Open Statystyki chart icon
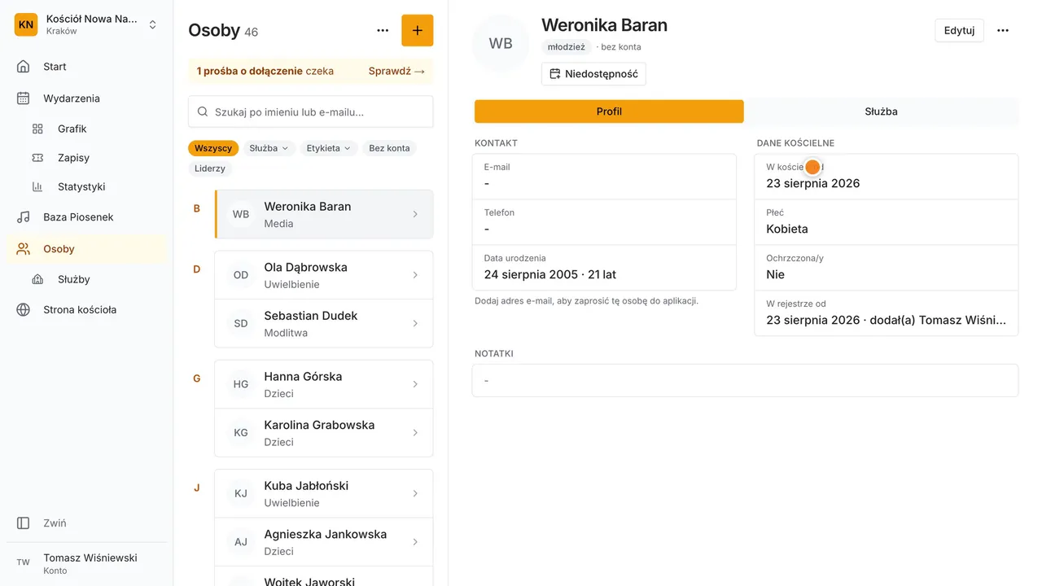Screen dimensions: 1042x586 coord(37,186)
